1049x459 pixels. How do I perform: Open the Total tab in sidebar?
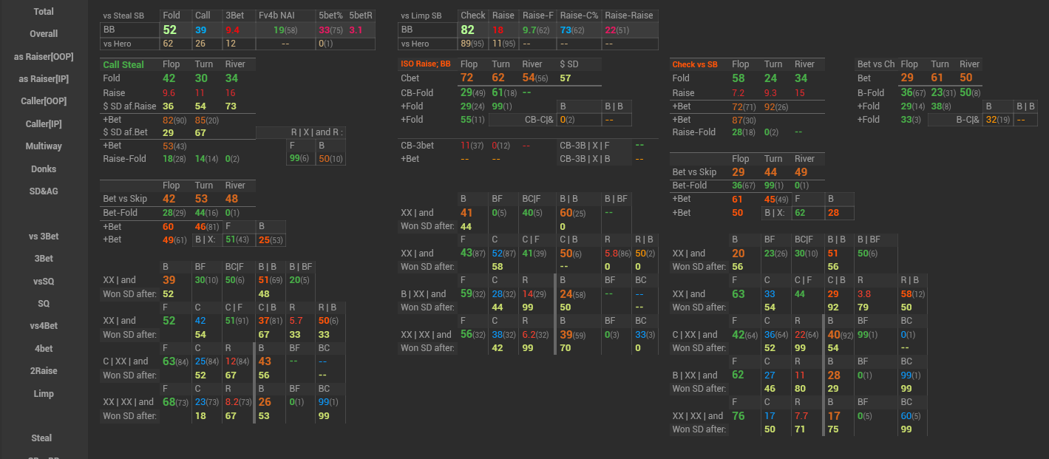point(44,12)
